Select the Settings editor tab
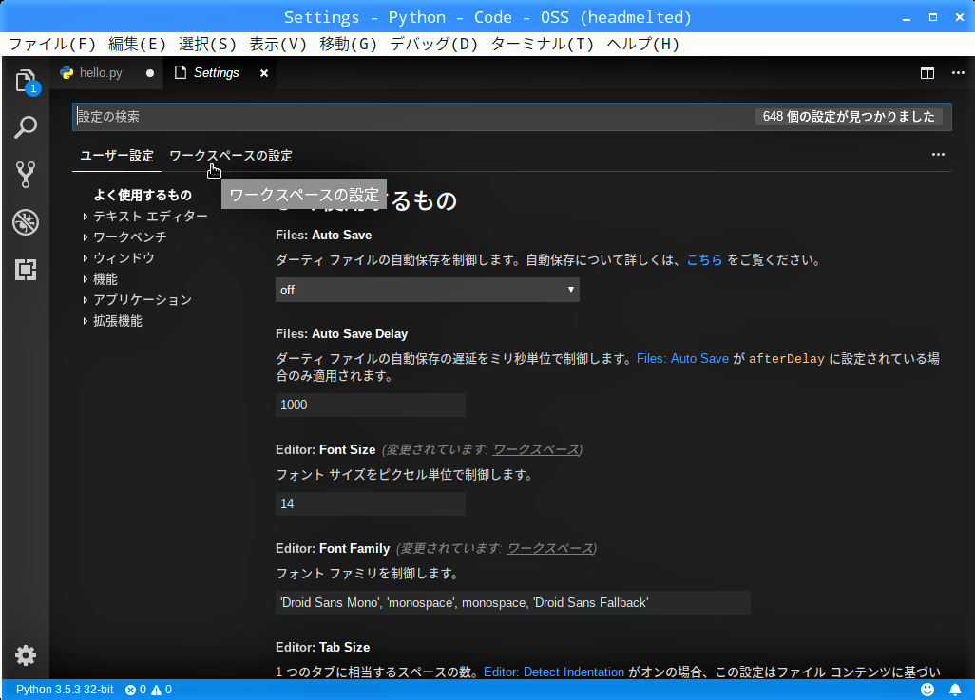 point(220,73)
